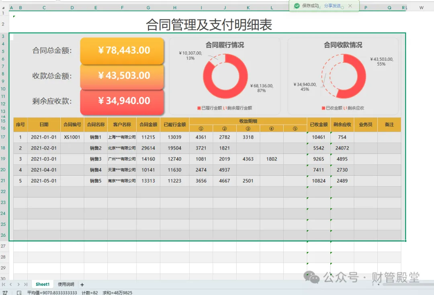Click the 客户名称 header cell
The width and height of the screenshot is (434, 295).
[122, 125]
